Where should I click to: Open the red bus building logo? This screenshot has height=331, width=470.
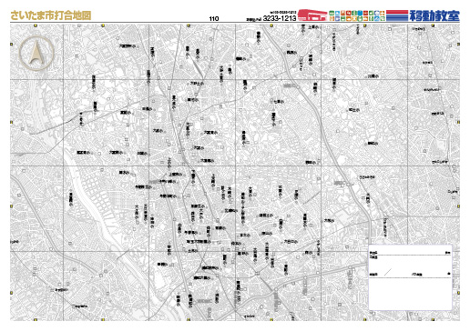(x=312, y=15)
